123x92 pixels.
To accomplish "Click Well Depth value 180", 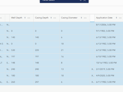I will 13,76.
